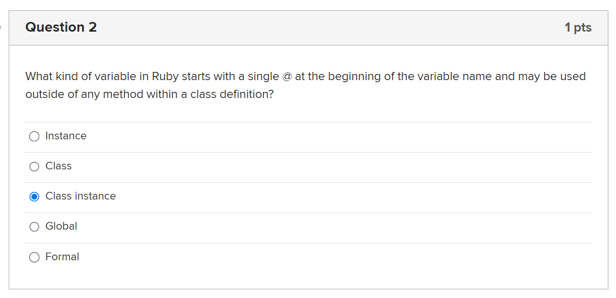Select the Formal radio button

[34, 257]
